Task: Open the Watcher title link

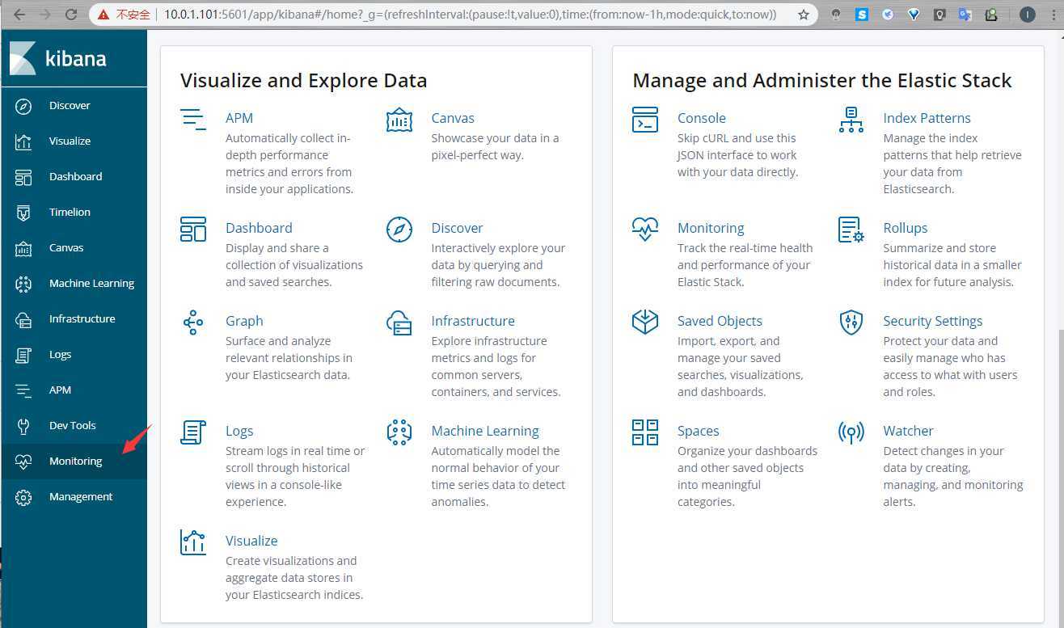Action: [908, 431]
